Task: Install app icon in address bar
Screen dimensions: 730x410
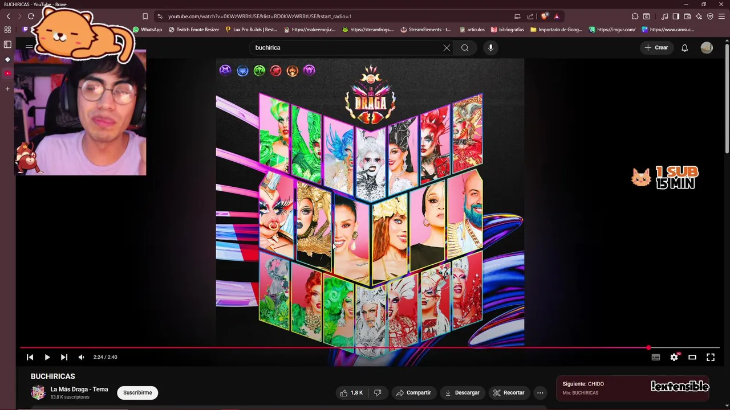Action: click(x=517, y=17)
